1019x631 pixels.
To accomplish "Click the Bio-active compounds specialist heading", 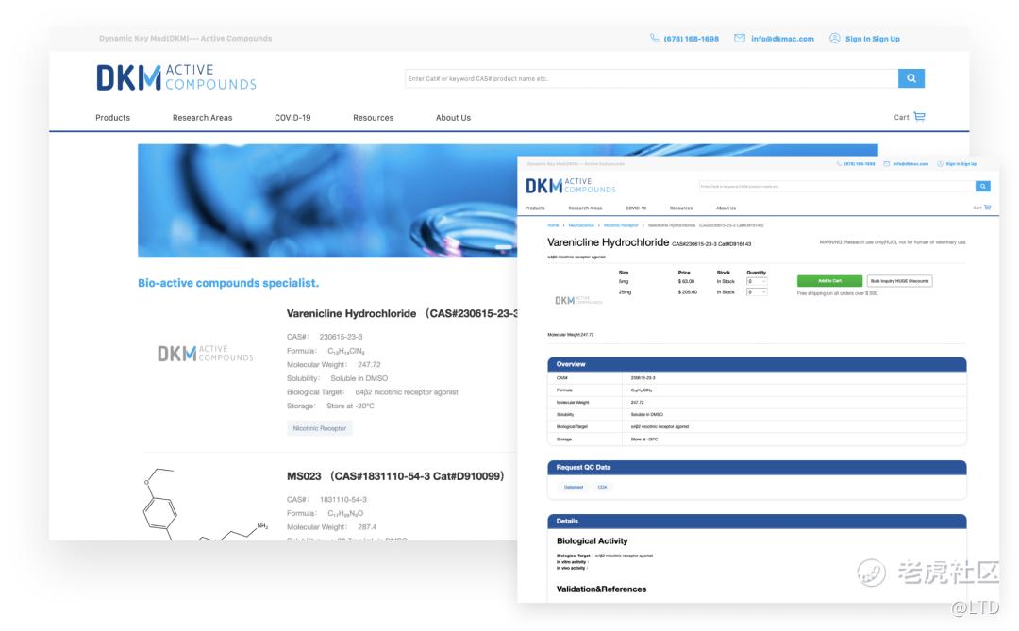I will 228,283.
